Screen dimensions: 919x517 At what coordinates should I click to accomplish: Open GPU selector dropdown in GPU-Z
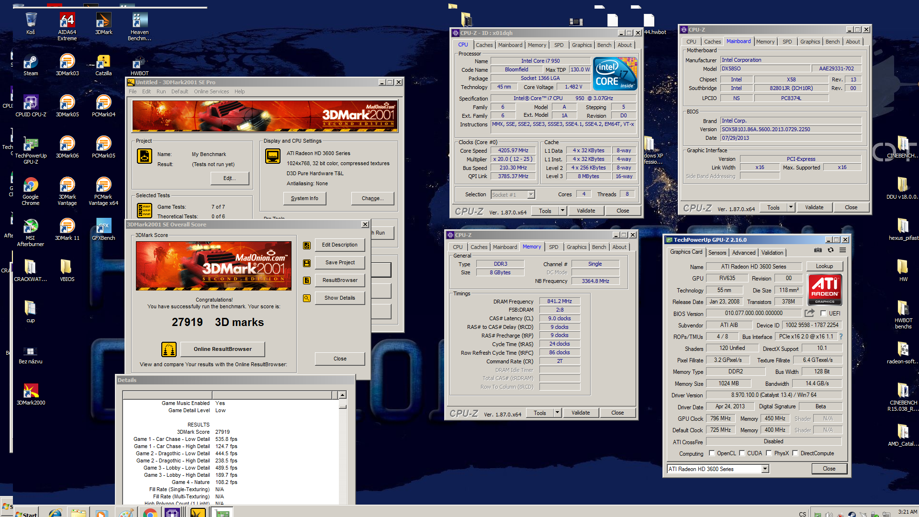pyautogui.click(x=765, y=469)
